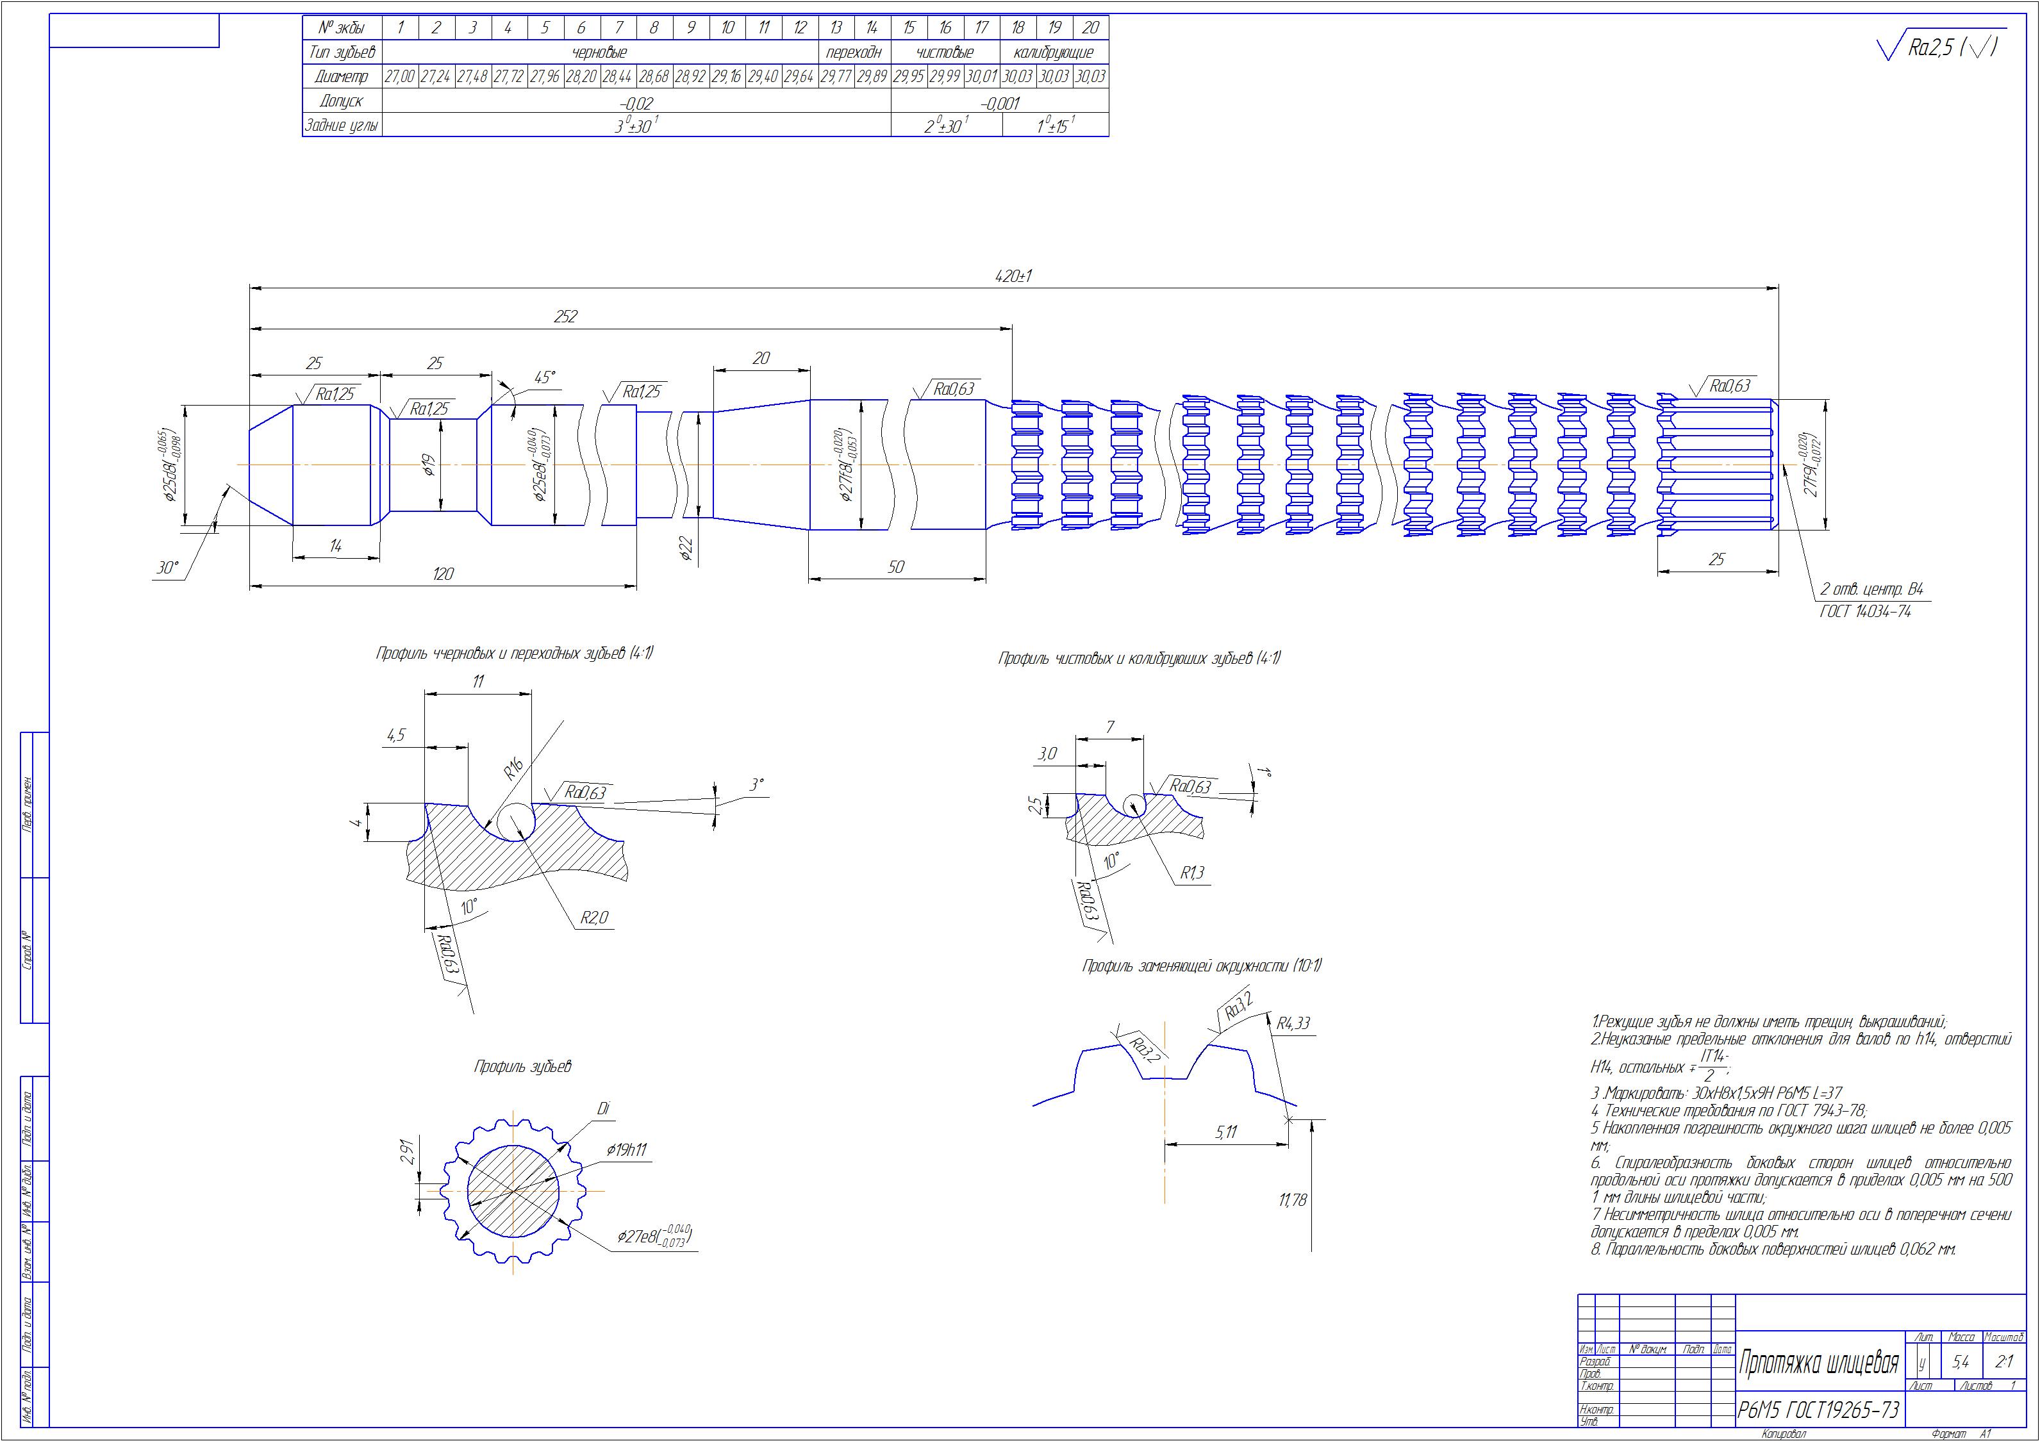Select the R2,0 radius callout
2040x1441 pixels.
pyautogui.click(x=593, y=918)
